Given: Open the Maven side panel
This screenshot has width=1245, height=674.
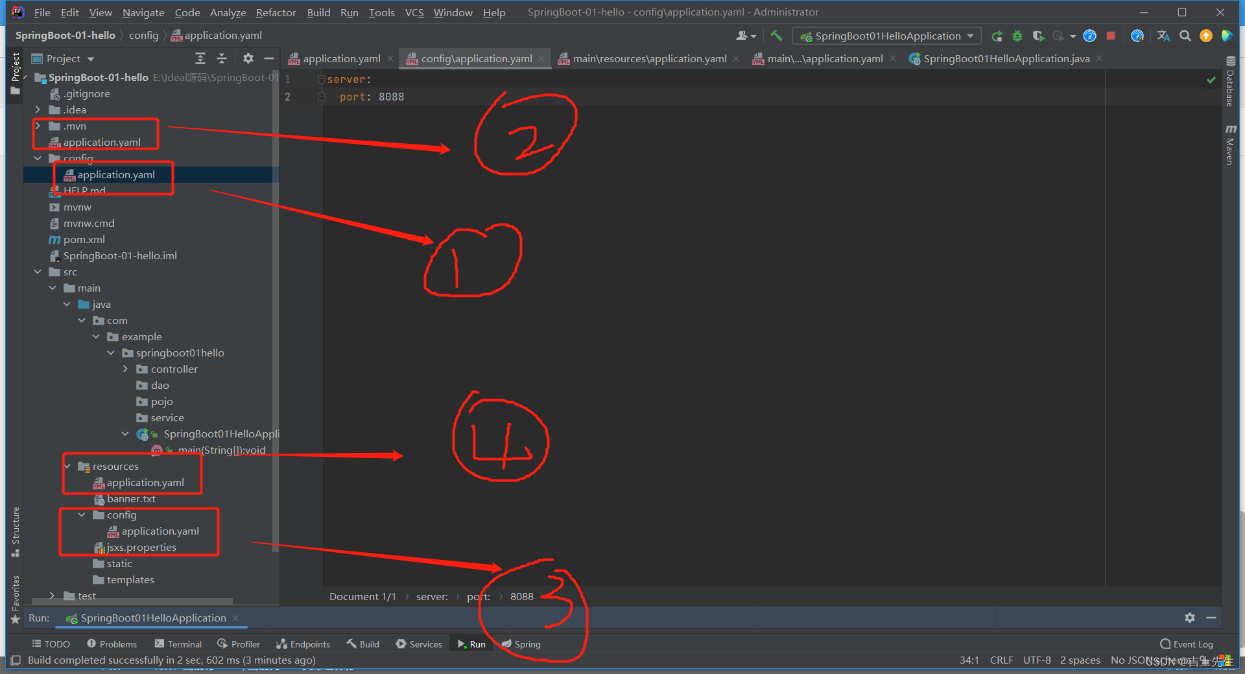Looking at the screenshot, I should (1230, 145).
